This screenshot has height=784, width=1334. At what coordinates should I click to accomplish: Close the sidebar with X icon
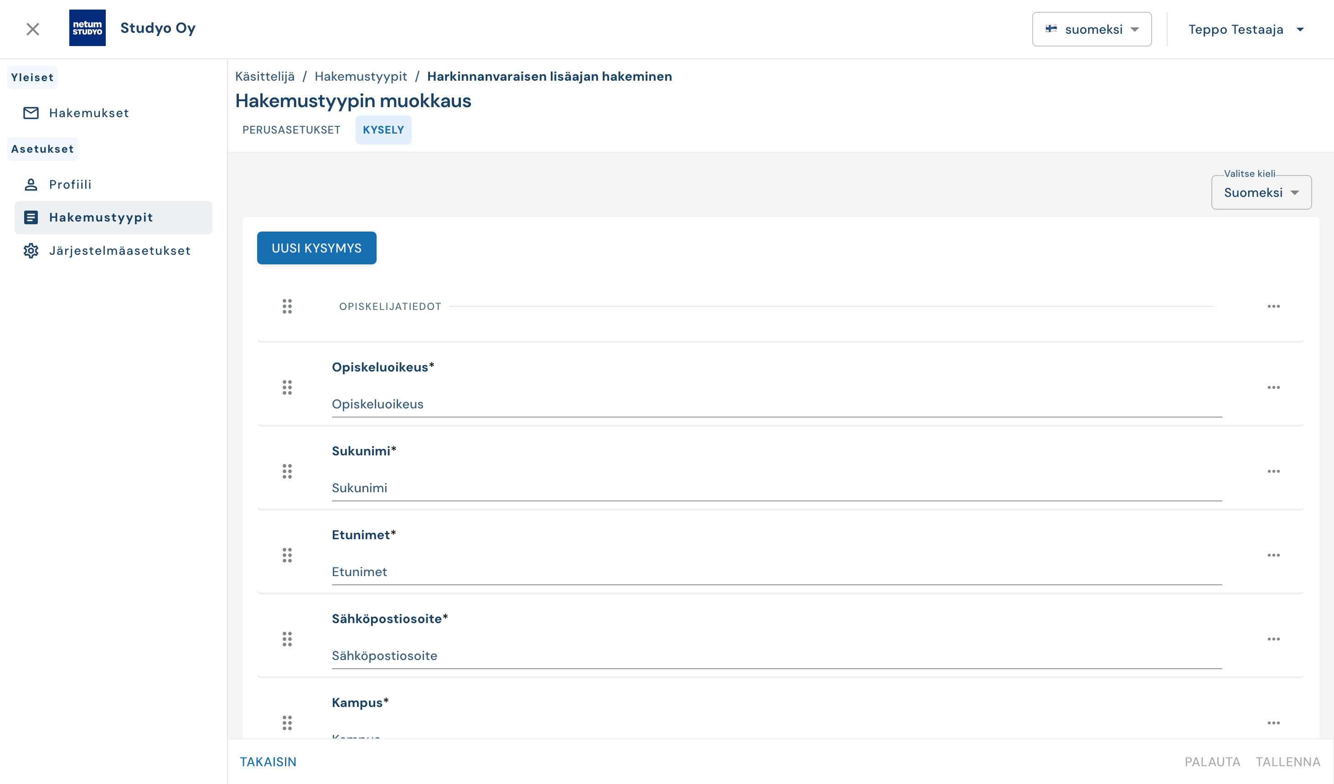[x=33, y=29]
